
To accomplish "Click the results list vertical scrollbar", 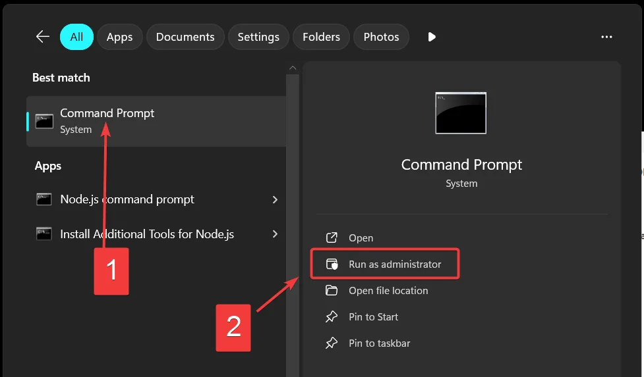I will click(293, 226).
